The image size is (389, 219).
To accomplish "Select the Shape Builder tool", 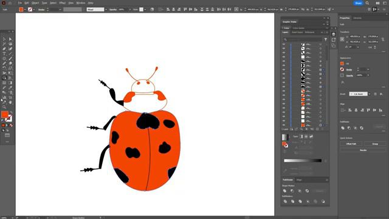I will (x=4, y=78).
